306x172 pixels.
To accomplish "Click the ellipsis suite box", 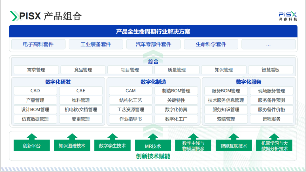I will (x=269, y=44).
